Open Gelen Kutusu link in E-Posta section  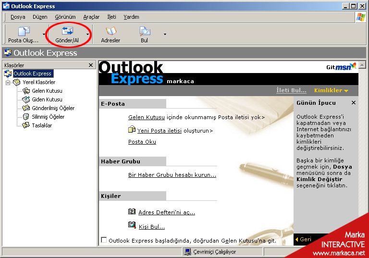coord(147,117)
